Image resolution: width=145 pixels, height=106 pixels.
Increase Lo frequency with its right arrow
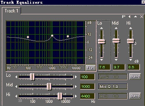(x=76, y=77)
